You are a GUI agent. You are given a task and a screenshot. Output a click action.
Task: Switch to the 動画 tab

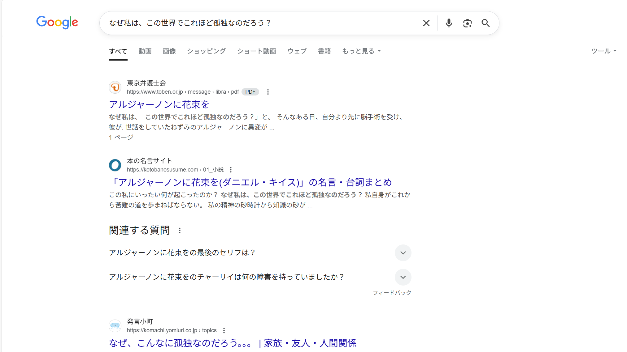coord(145,51)
